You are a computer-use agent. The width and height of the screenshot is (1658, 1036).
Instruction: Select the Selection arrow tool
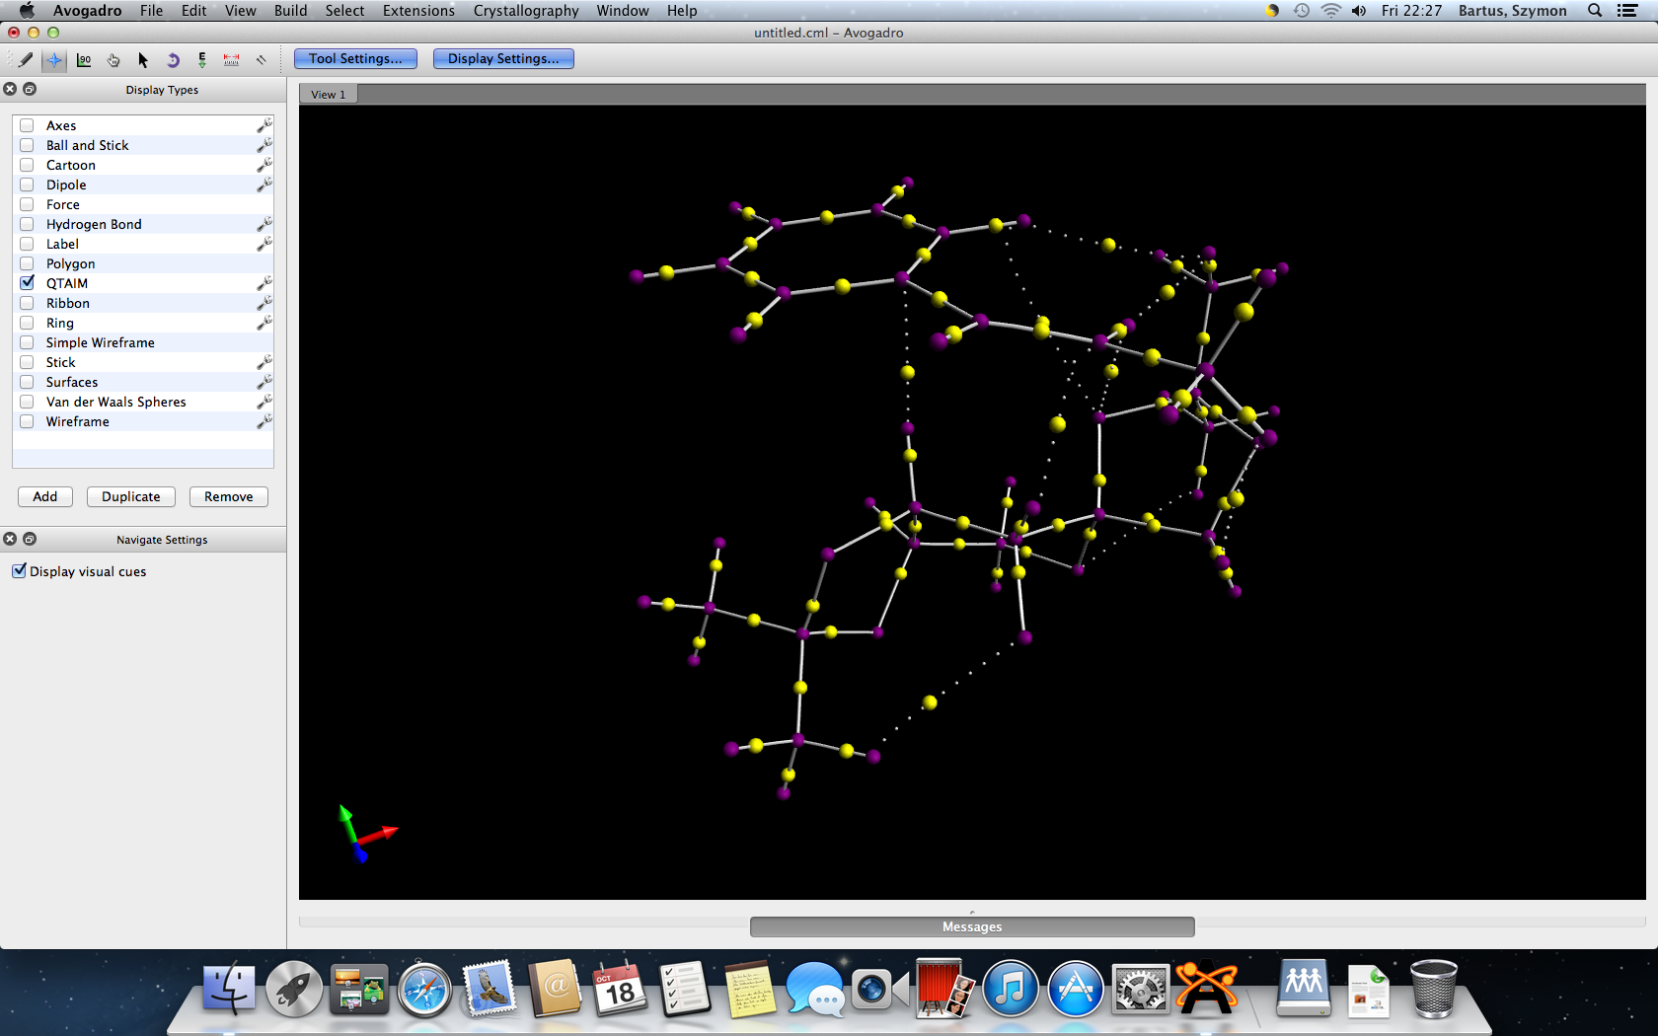143,60
